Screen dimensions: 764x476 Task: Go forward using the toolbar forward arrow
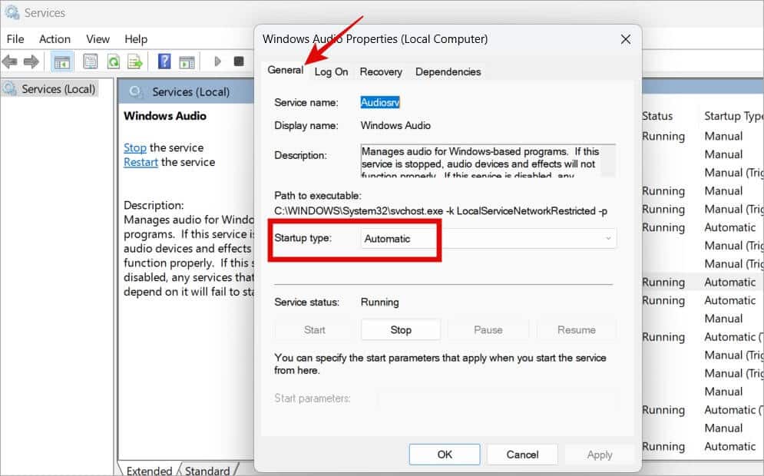[31, 61]
